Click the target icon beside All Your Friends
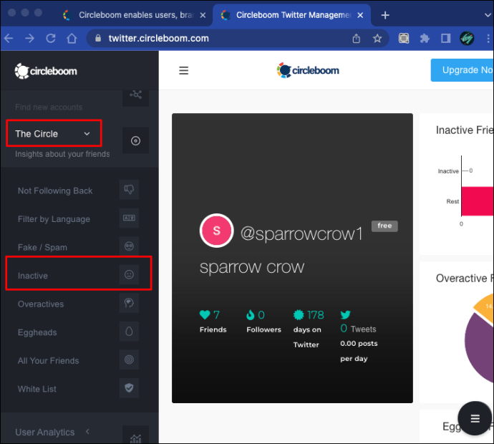494x444 pixels. point(129,360)
